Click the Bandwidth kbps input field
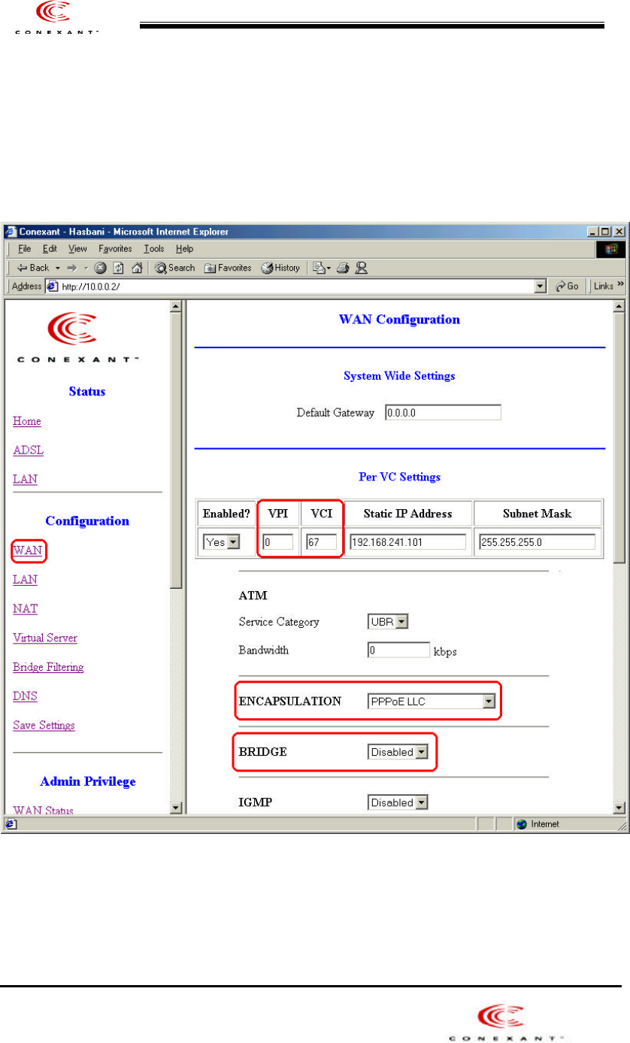The height and width of the screenshot is (1043, 630). (x=398, y=650)
